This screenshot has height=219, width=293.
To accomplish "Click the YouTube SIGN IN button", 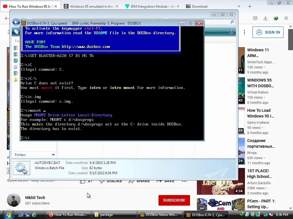I will pyautogui.click(x=268, y=32).
